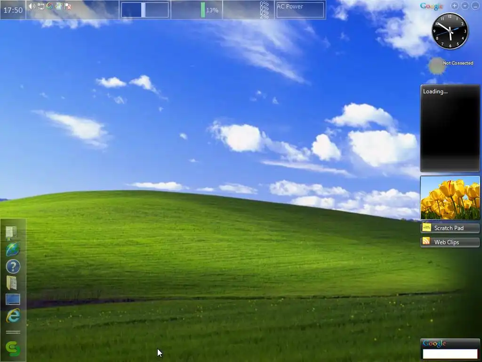Image resolution: width=482 pixels, height=362 pixels.
Task: Open Help via question mark dock icon
Action: tap(13, 266)
